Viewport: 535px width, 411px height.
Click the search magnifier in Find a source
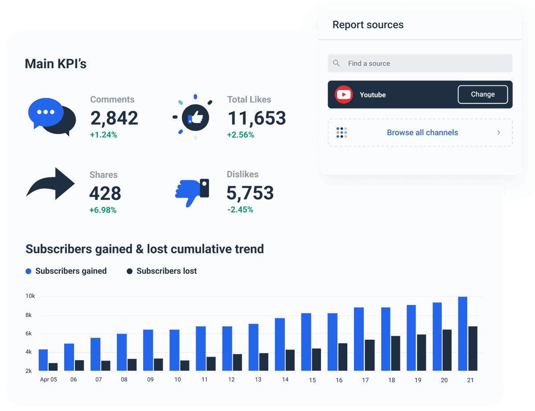(337, 63)
